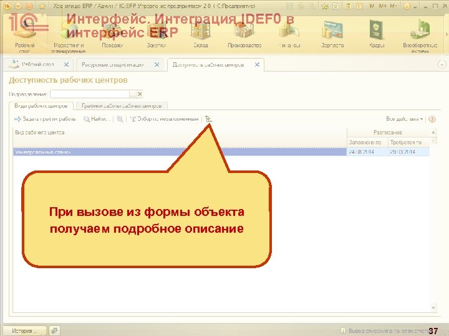Click the table scrollbar up arrow

pos(433,133)
